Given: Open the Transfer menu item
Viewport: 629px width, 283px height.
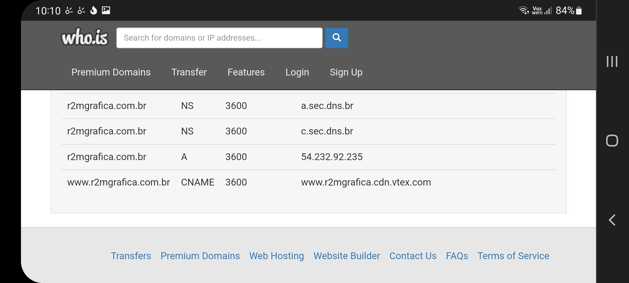Looking at the screenshot, I should click(x=189, y=72).
